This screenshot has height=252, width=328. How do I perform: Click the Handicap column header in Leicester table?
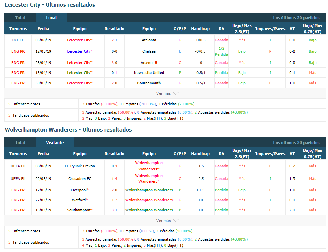[x=200, y=29]
